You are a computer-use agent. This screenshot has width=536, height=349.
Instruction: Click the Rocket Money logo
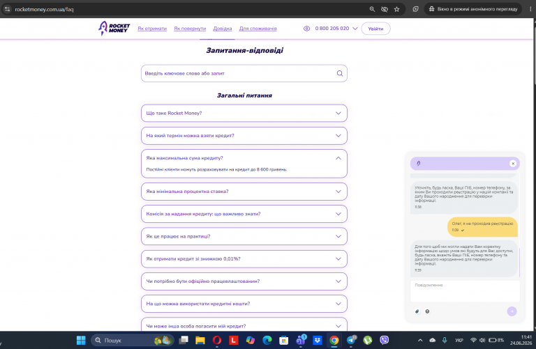(x=114, y=29)
